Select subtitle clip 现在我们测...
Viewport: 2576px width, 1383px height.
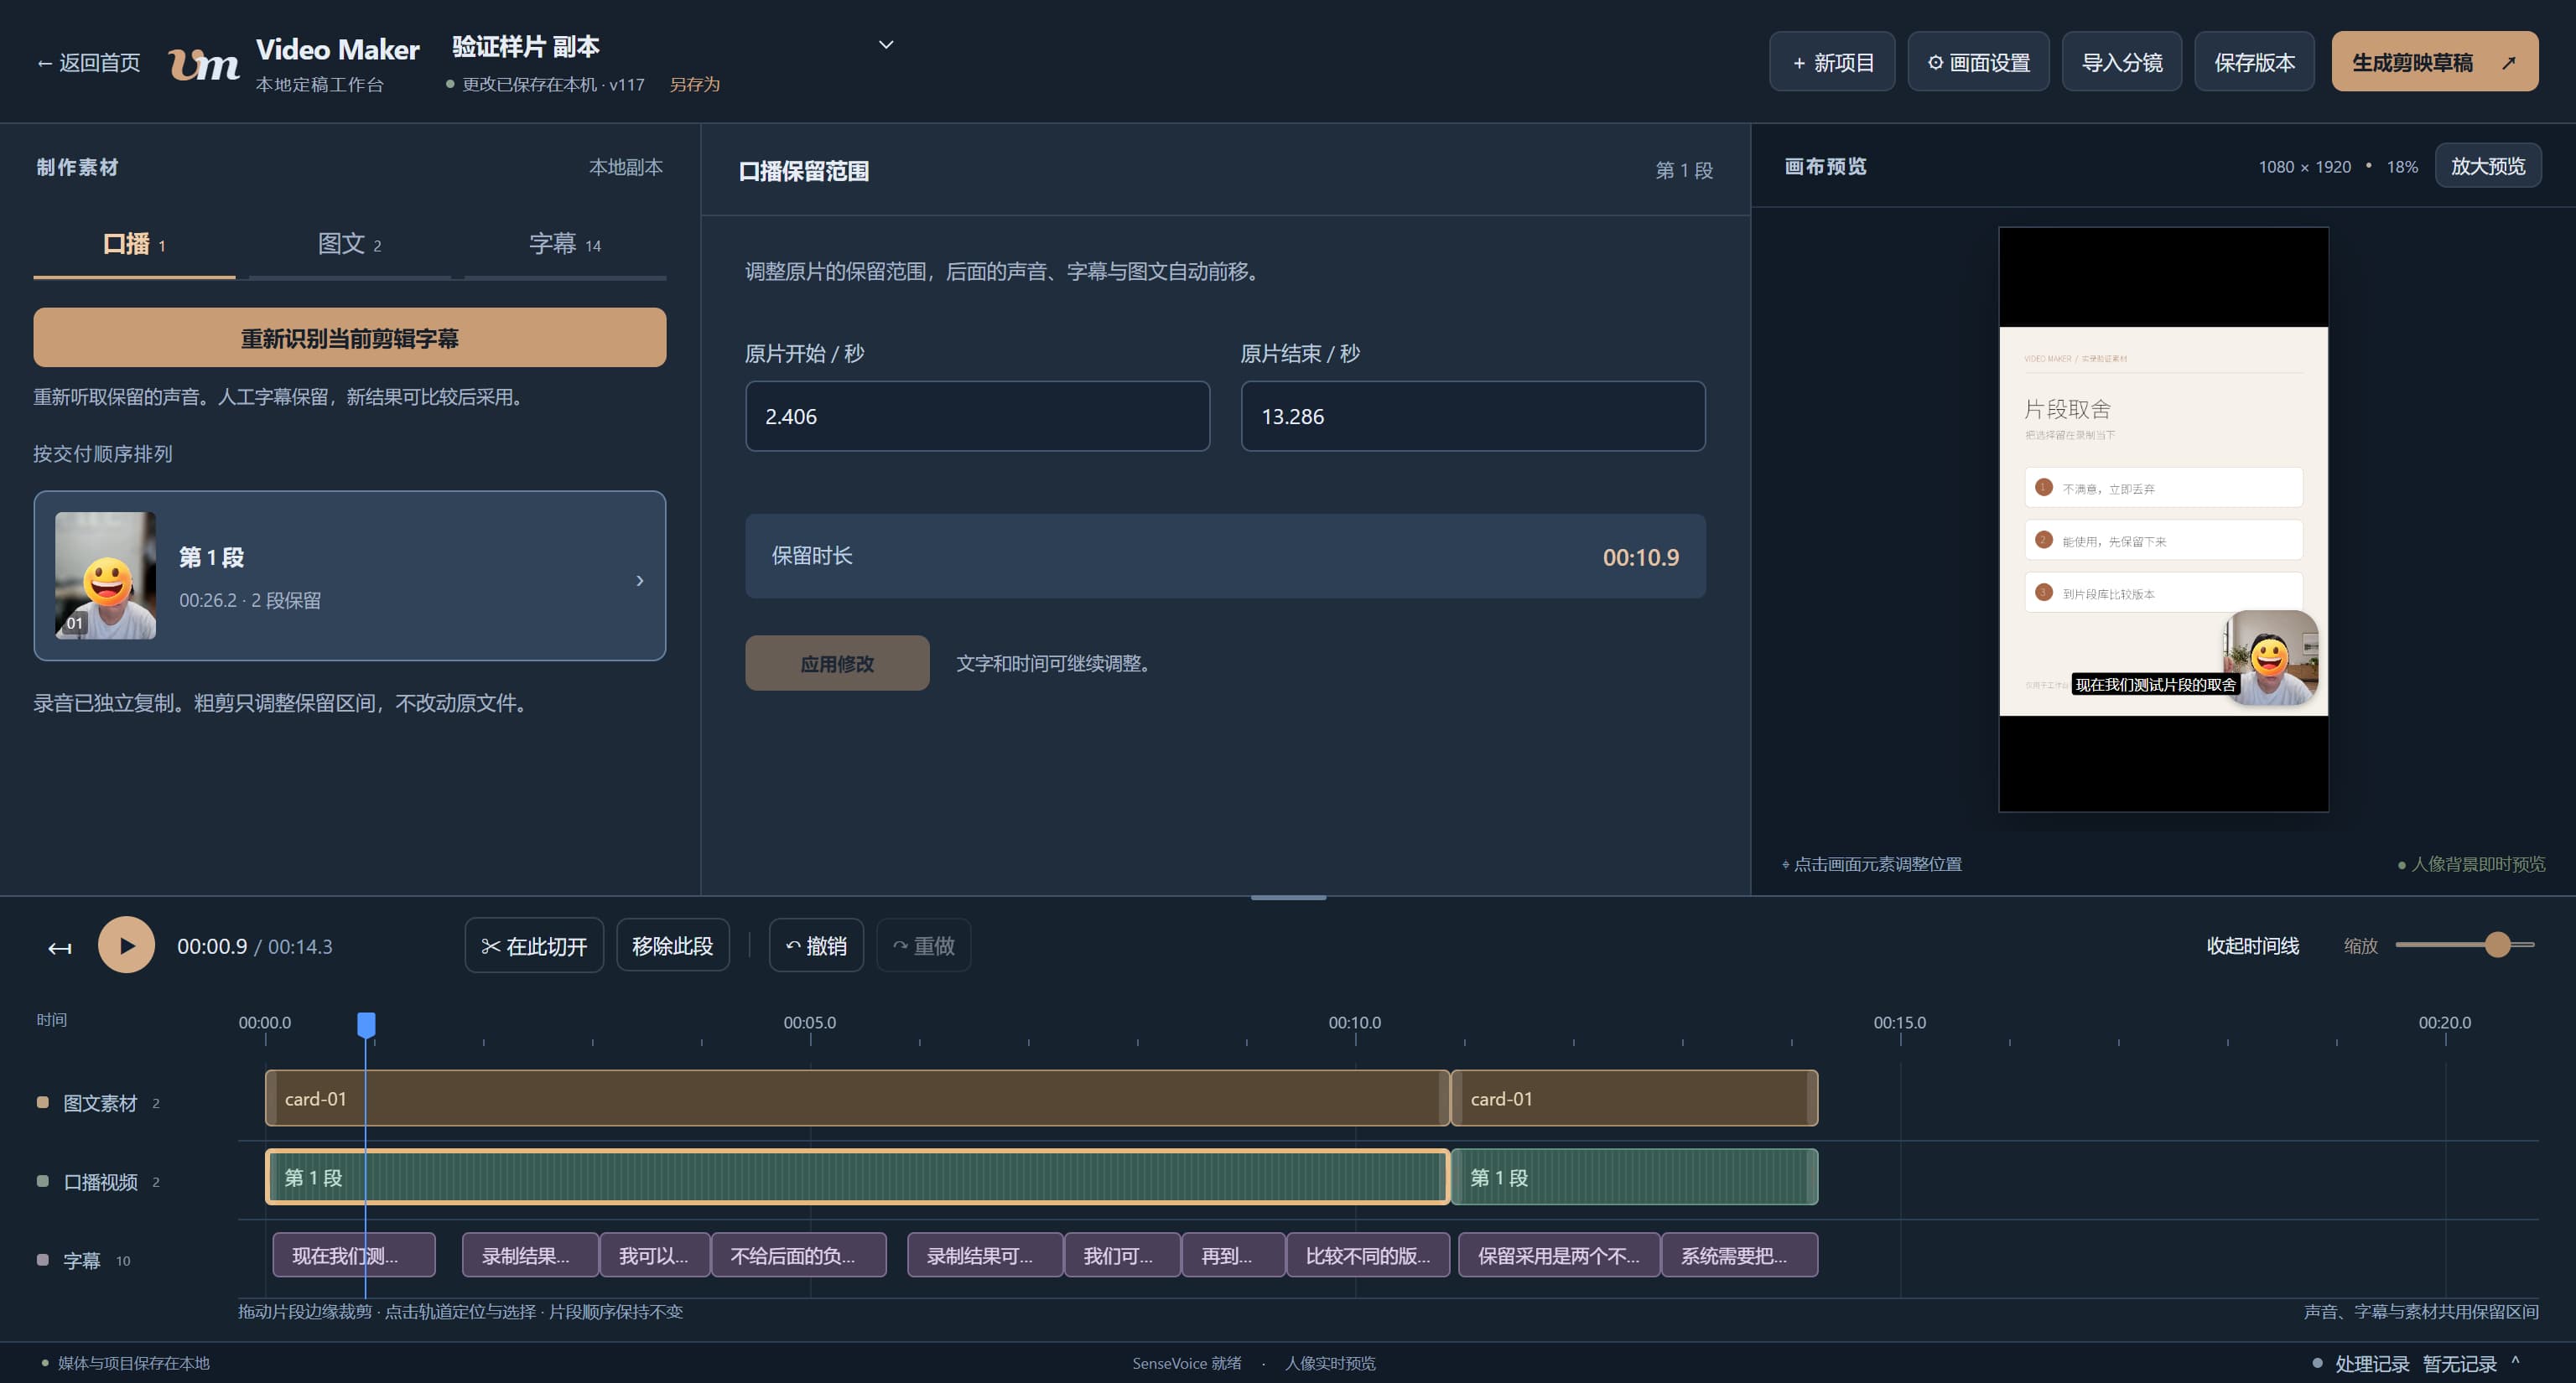tap(354, 1255)
